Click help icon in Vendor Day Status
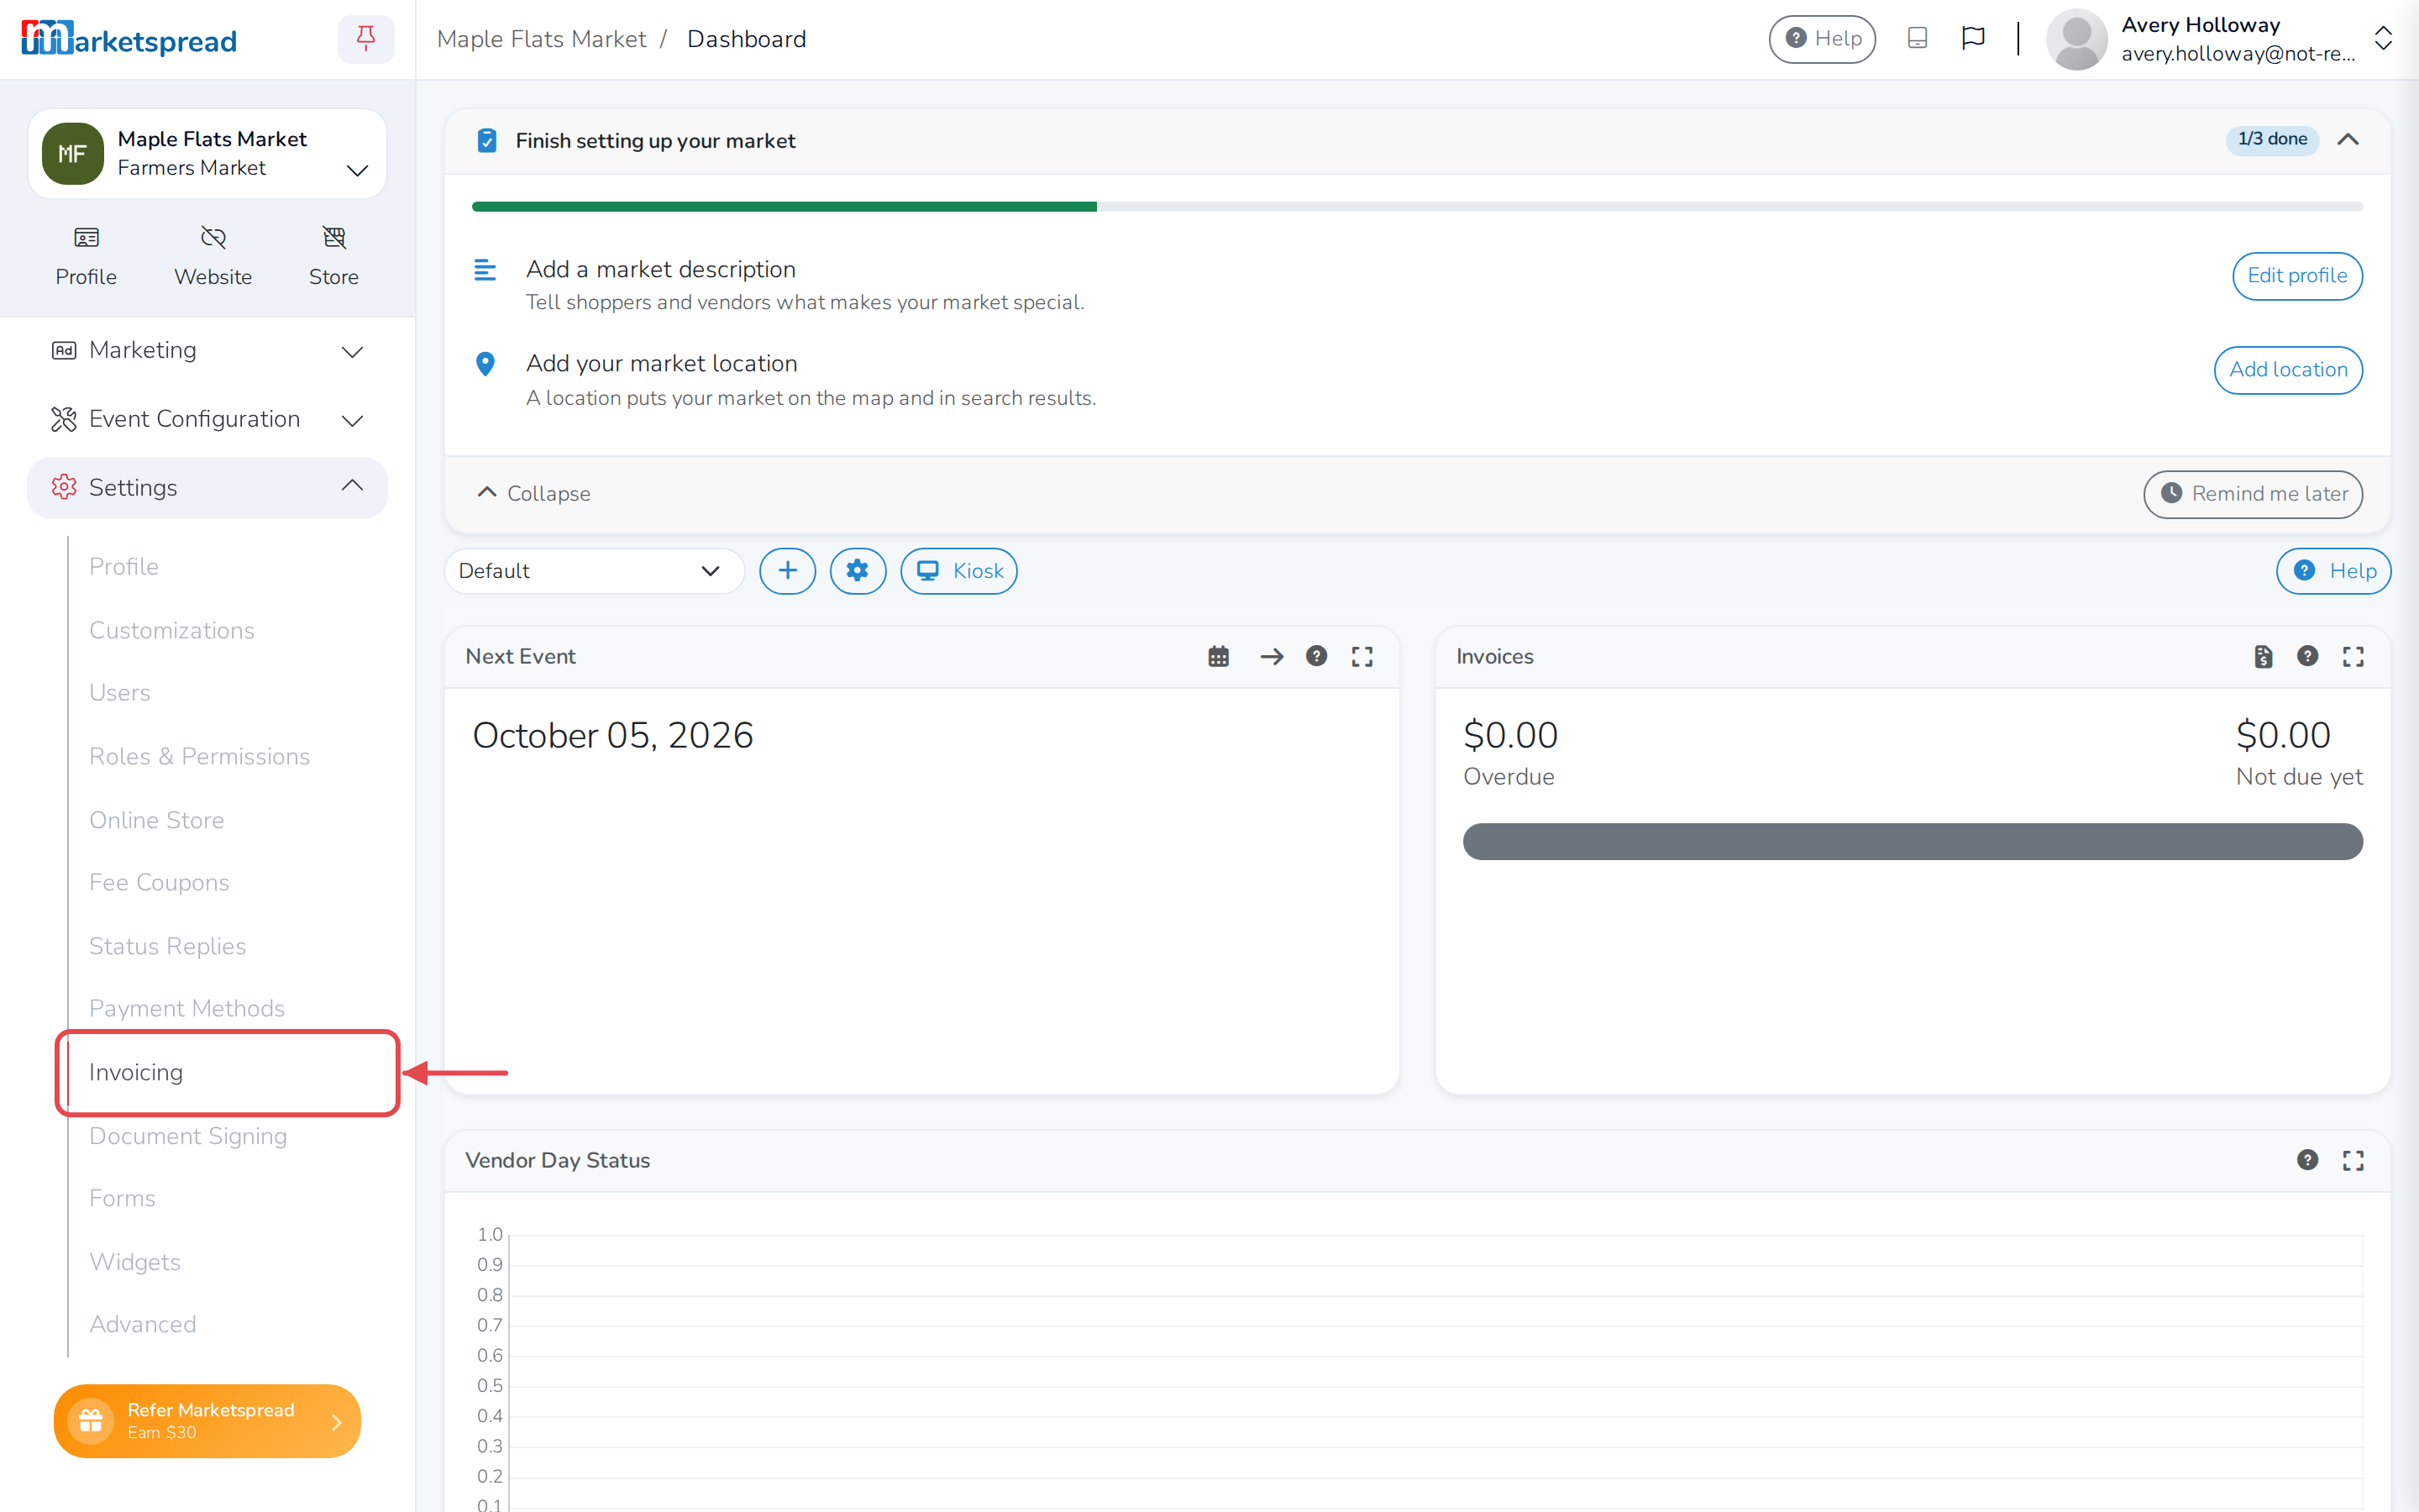 click(2307, 1160)
